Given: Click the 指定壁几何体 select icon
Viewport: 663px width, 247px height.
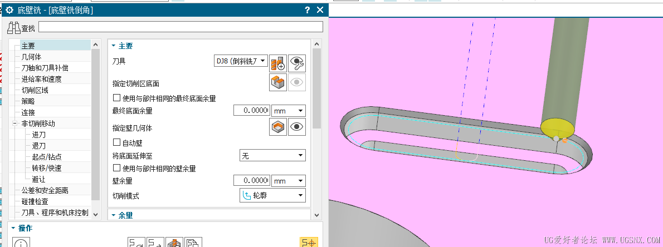Looking at the screenshot, I should coord(278,127).
